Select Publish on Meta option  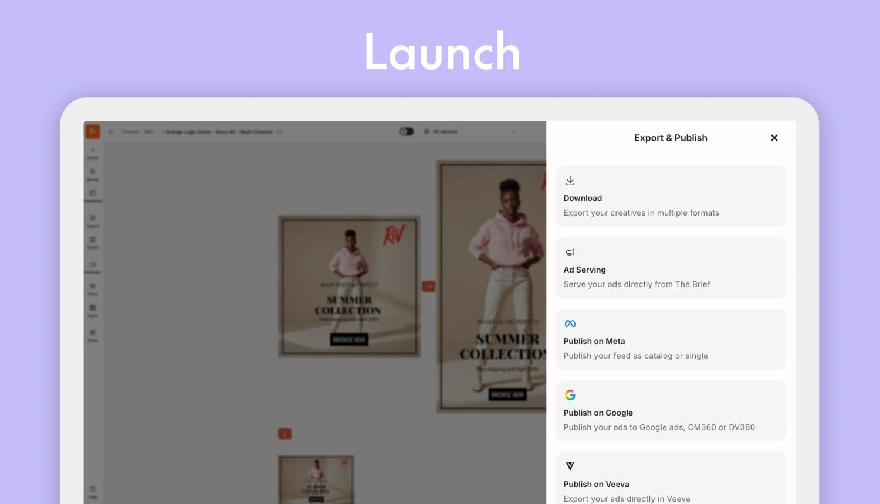670,341
